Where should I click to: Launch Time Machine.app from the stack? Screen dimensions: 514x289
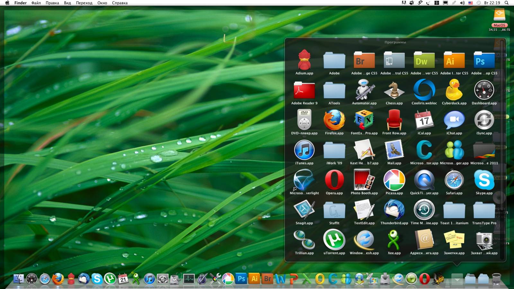click(424, 210)
